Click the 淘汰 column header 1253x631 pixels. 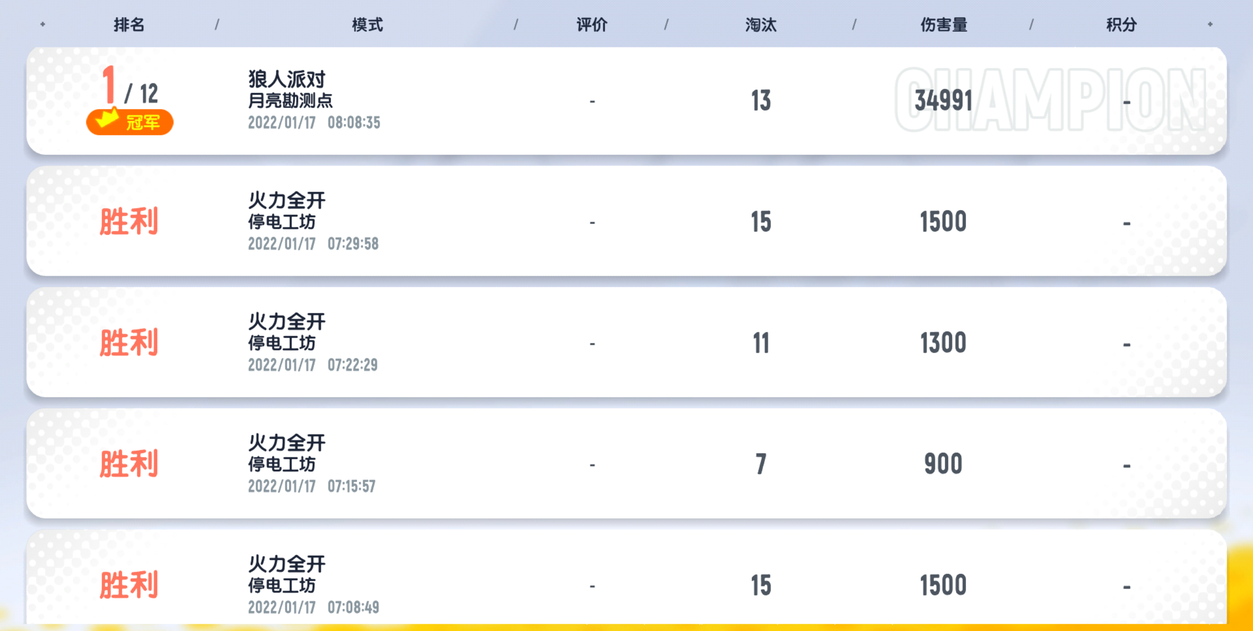[761, 24]
